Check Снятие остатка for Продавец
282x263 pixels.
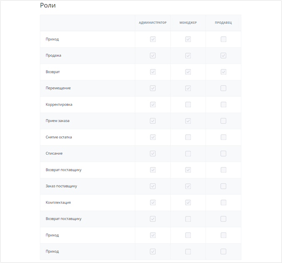(x=224, y=137)
